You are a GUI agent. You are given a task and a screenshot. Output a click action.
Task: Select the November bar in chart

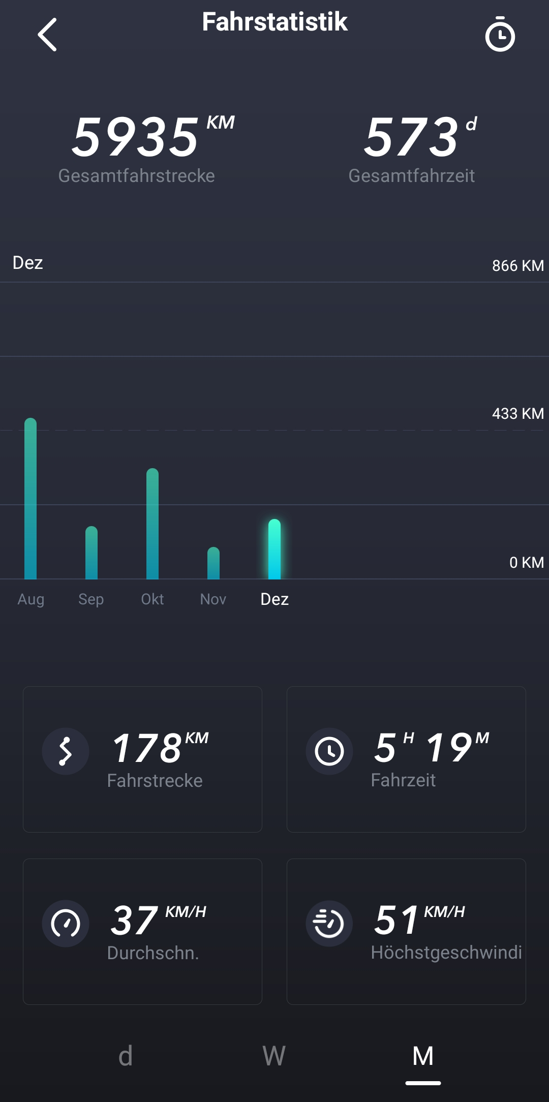click(213, 563)
